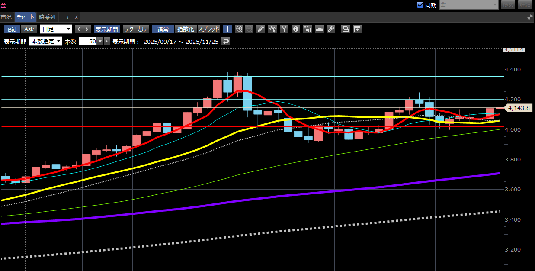Screen dimensions: 535x271
Task: Click the yen price display icon
Action: [x=284, y=29]
